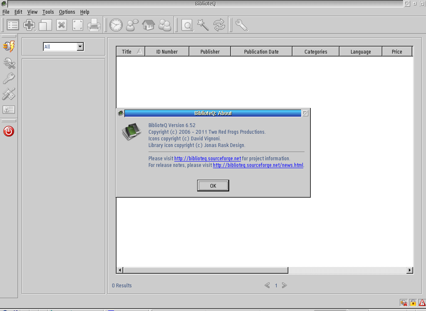Image resolution: width=426 pixels, height=311 pixels.
Task: Click the page number 1 label
Action: click(276, 286)
